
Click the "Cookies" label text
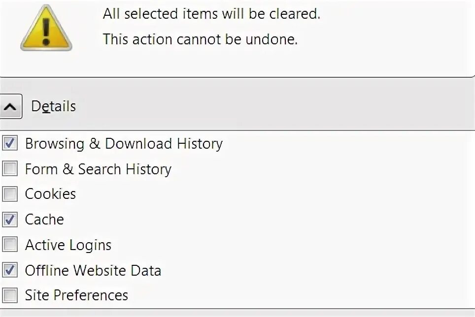pyautogui.click(x=50, y=194)
